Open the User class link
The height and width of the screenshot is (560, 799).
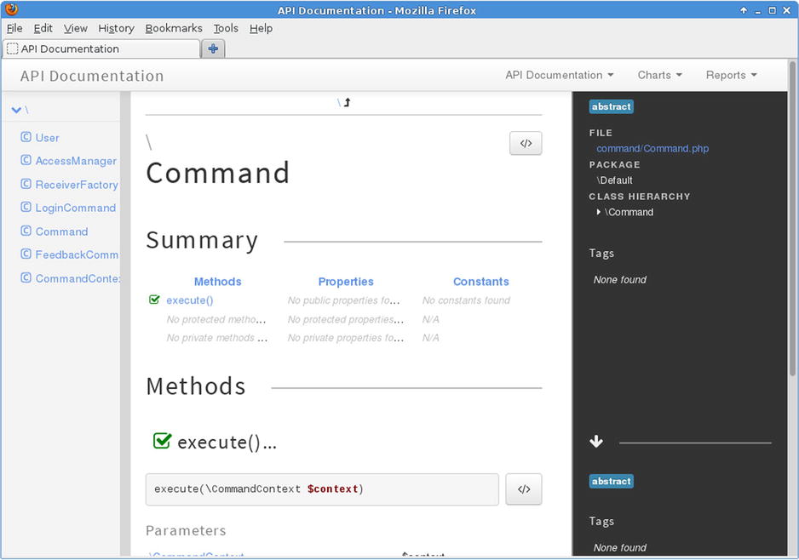click(x=48, y=138)
